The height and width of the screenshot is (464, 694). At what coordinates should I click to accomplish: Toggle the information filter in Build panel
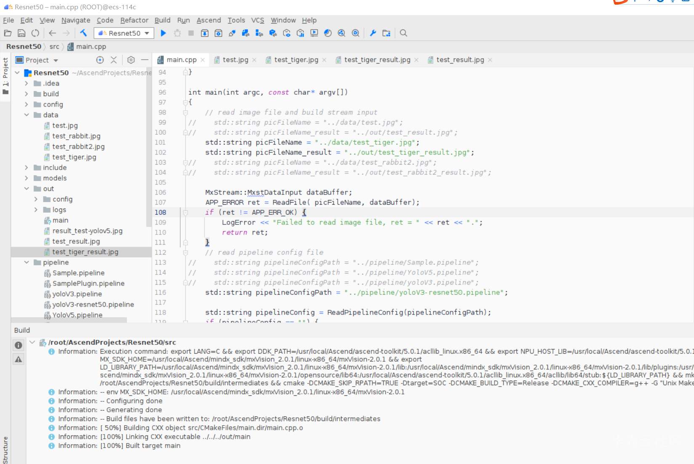[x=19, y=345]
